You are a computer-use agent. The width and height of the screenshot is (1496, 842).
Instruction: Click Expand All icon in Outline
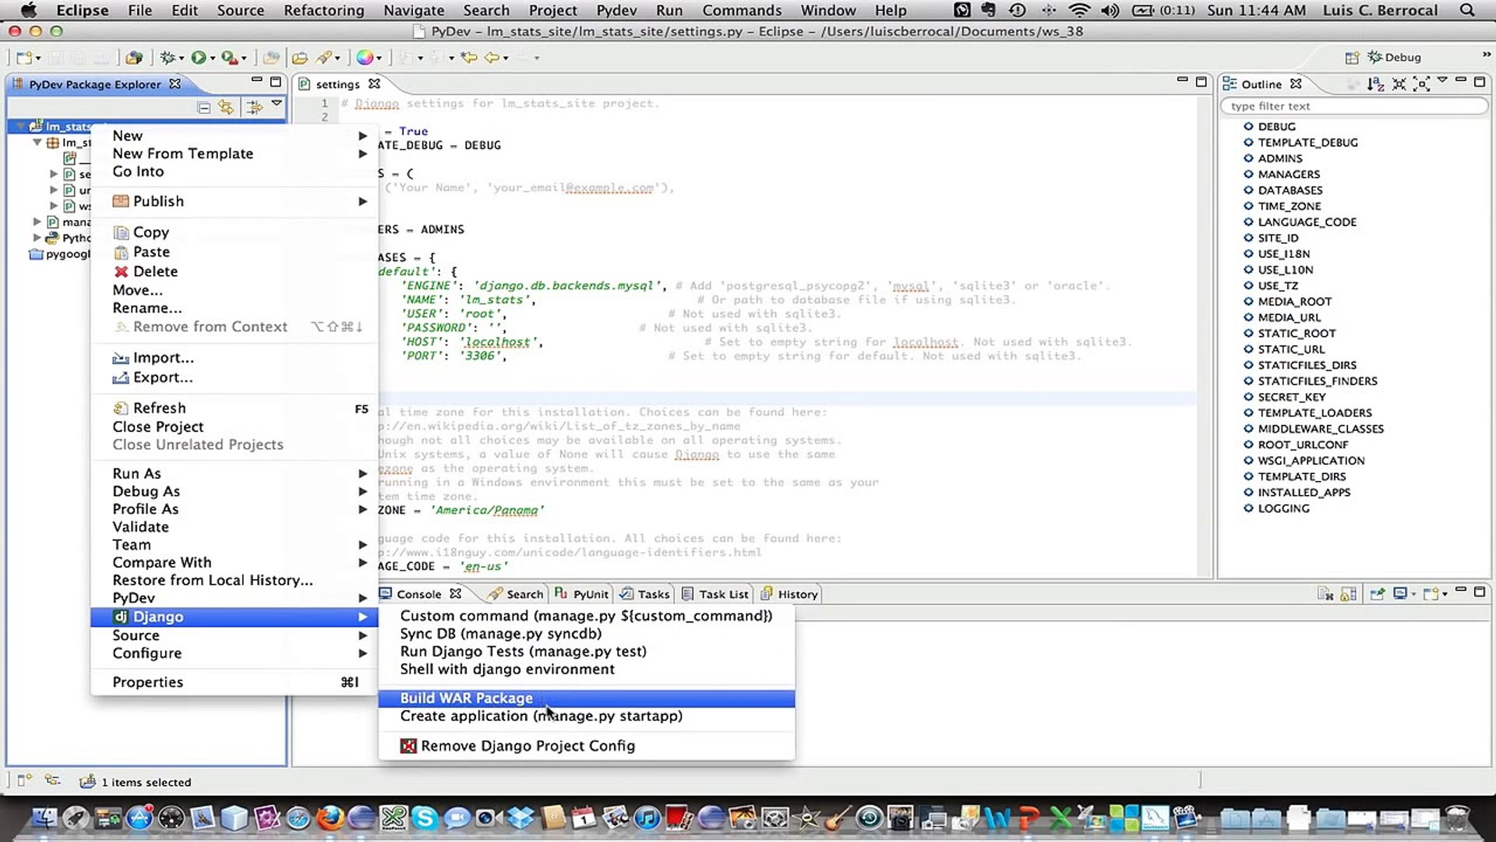click(1421, 84)
